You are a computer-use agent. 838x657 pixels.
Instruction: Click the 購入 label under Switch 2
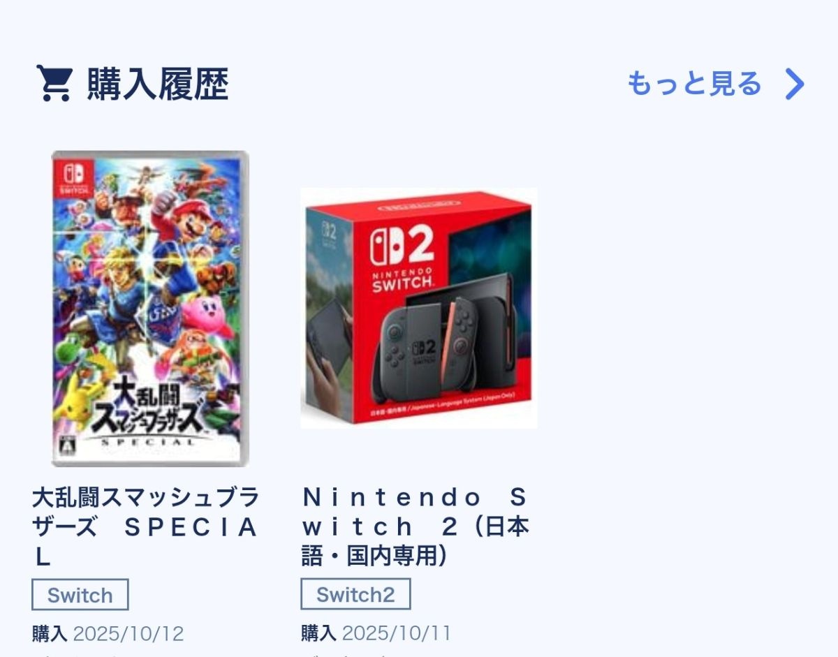click(x=318, y=633)
